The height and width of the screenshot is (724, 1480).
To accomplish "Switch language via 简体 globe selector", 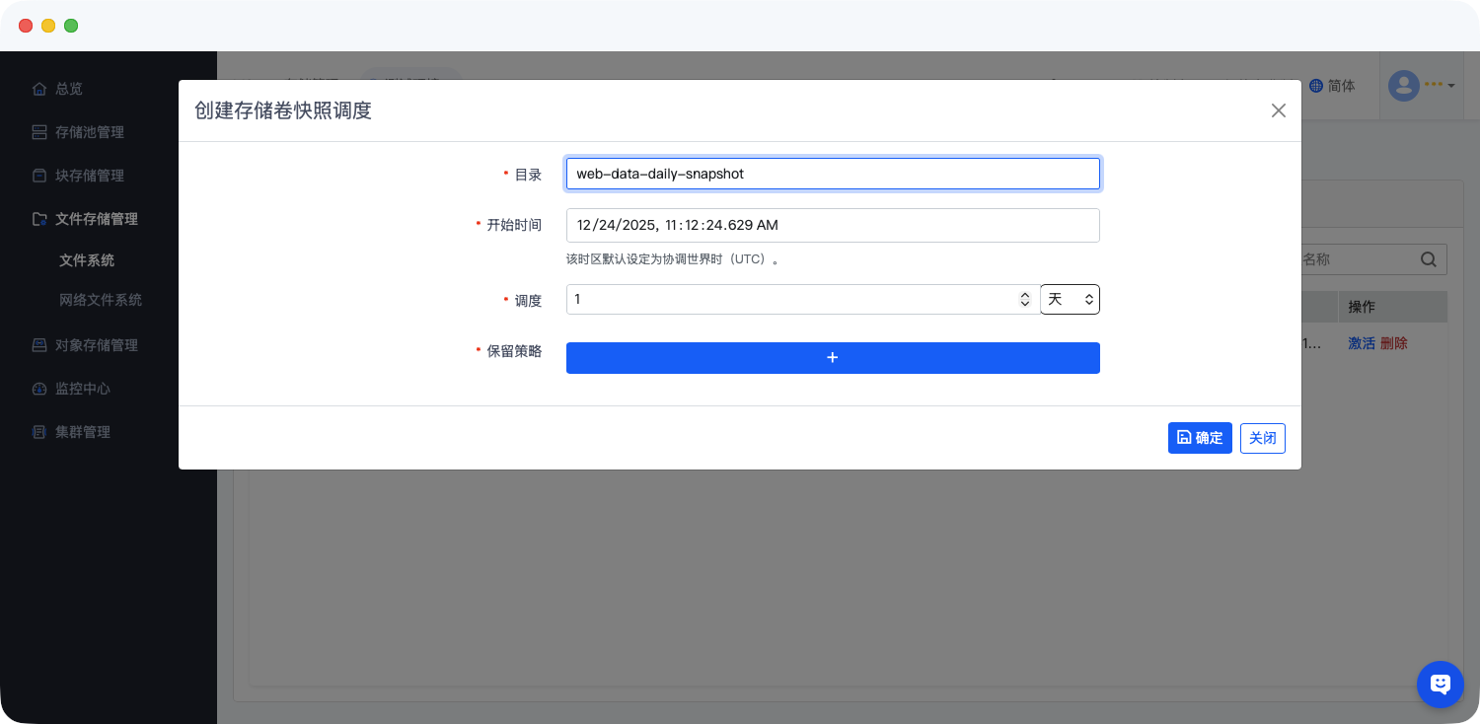I will coord(1332,86).
